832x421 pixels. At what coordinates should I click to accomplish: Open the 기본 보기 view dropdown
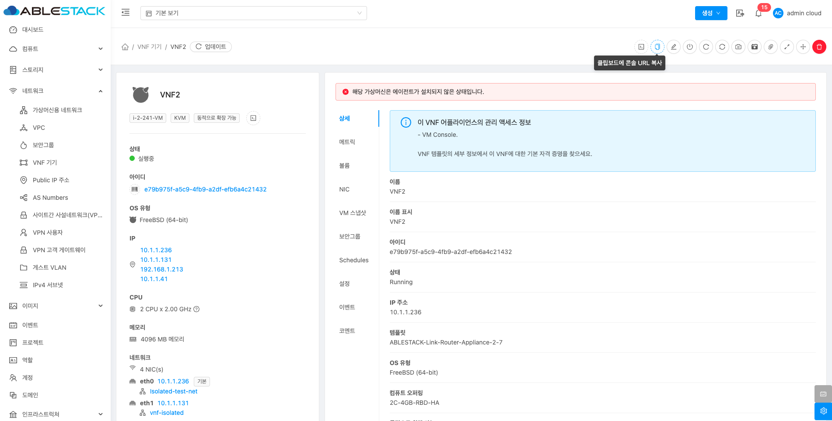253,13
